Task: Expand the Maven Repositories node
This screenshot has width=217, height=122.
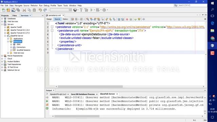Action: pyautogui.click(x=2, y=56)
